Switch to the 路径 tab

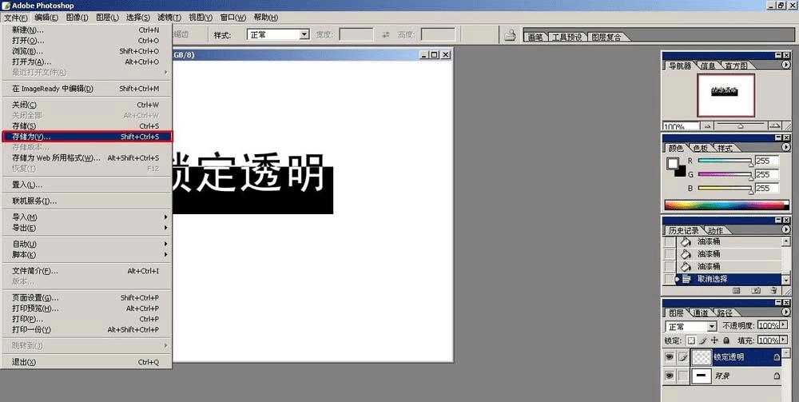coord(725,312)
